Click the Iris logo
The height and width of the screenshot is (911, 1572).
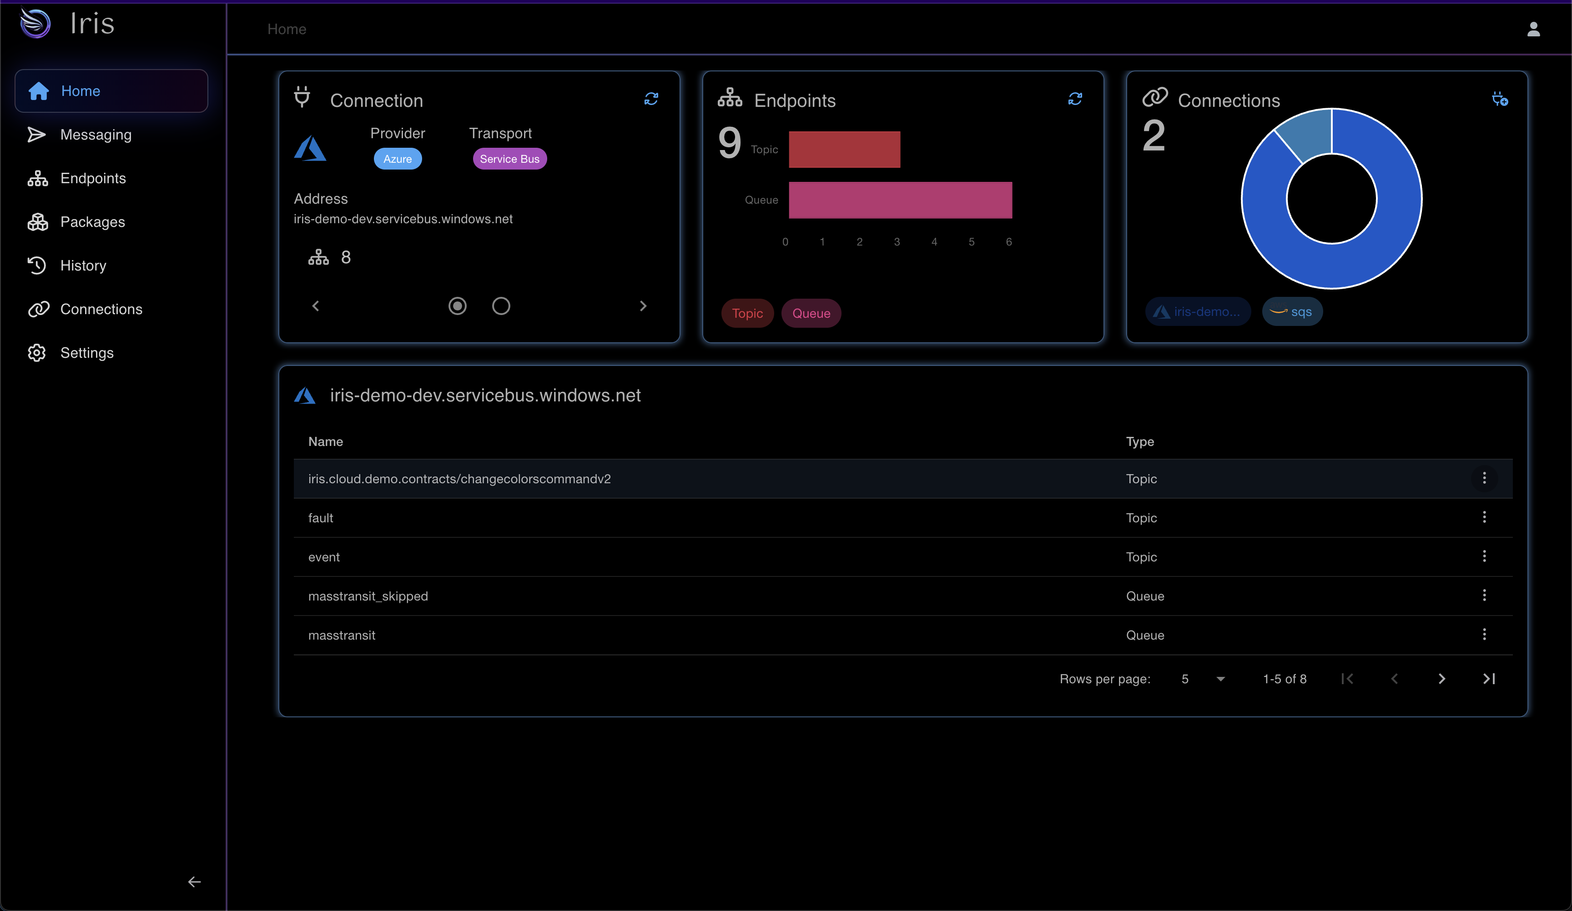(x=35, y=24)
